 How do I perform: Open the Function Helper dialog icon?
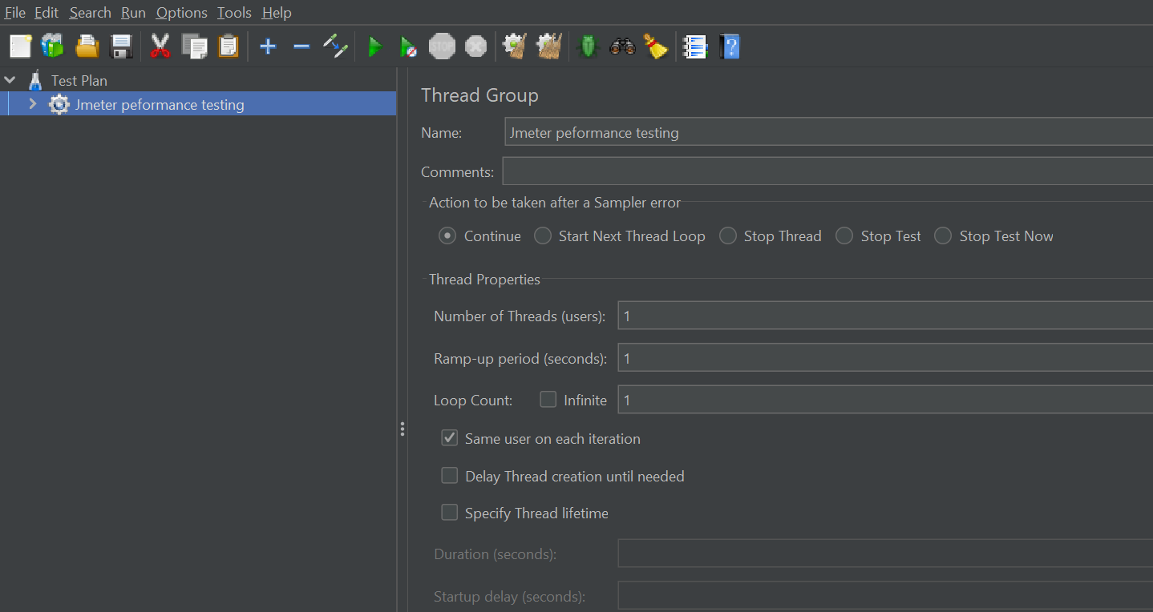point(695,47)
